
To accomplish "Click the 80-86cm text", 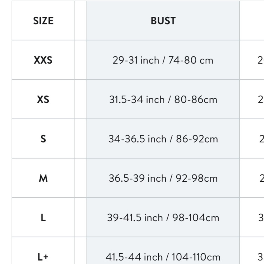I will pyautogui.click(x=196, y=100).
